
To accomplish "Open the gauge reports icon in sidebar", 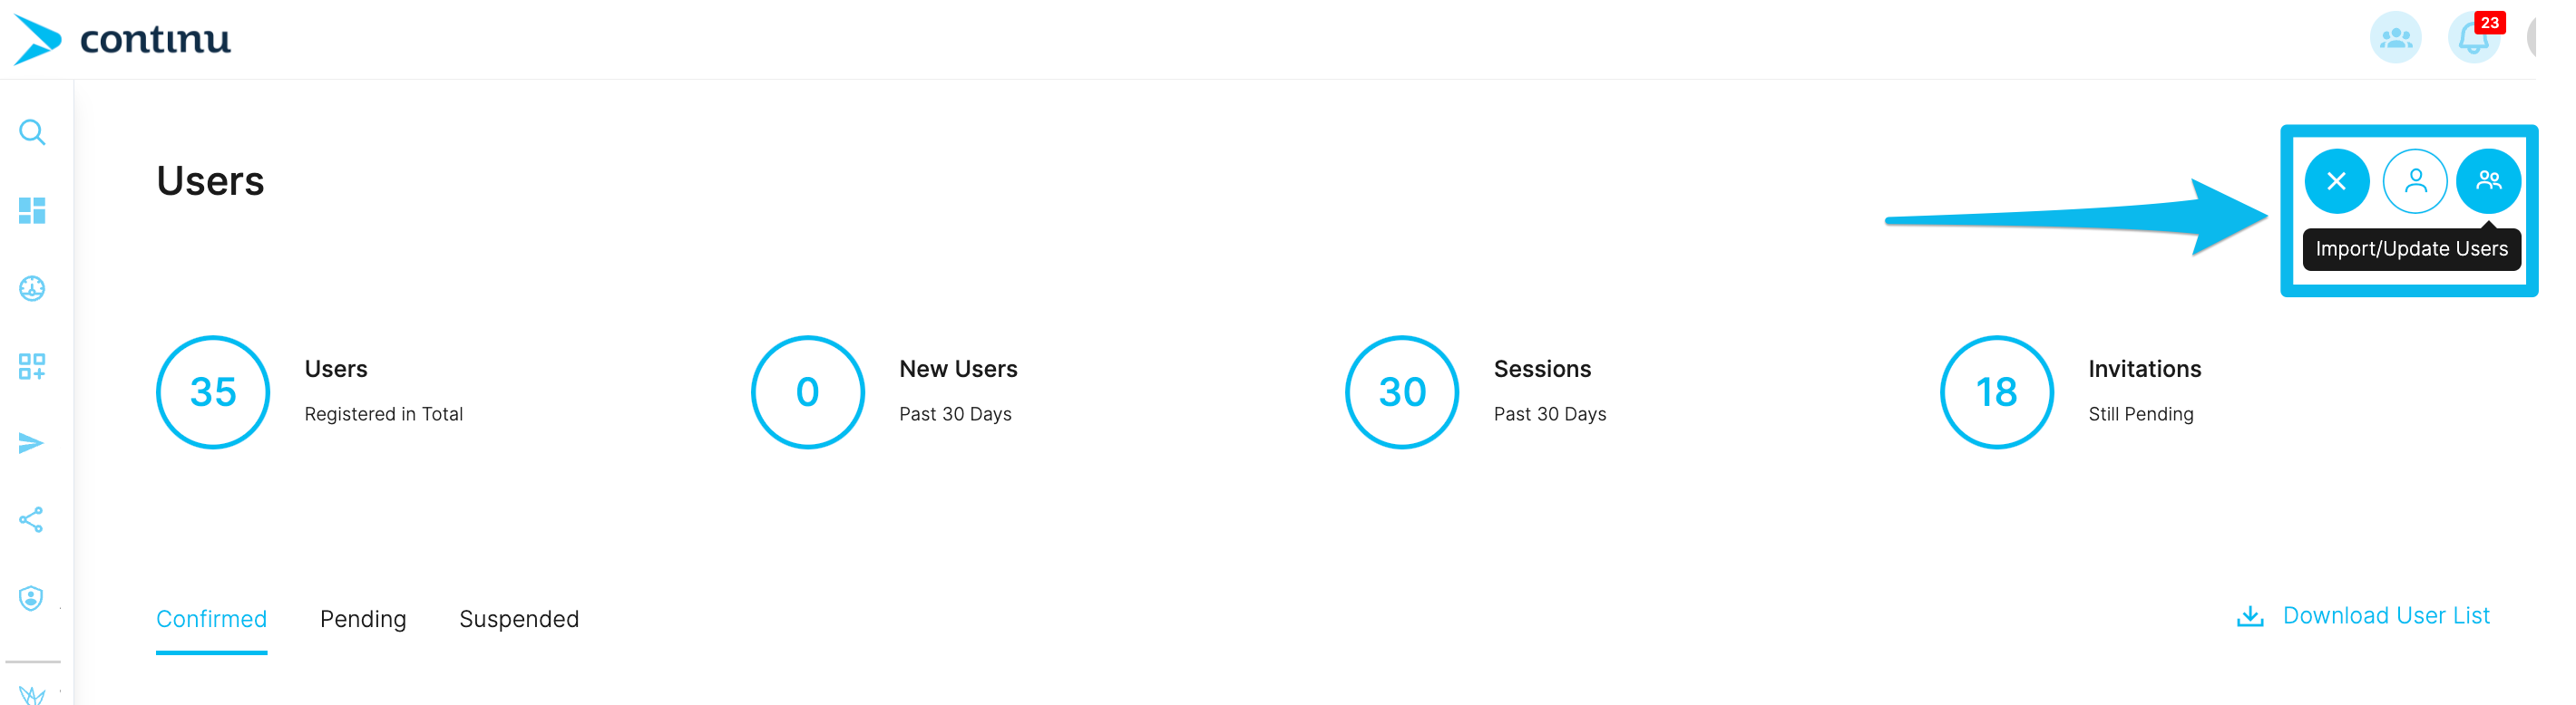I will tap(32, 288).
